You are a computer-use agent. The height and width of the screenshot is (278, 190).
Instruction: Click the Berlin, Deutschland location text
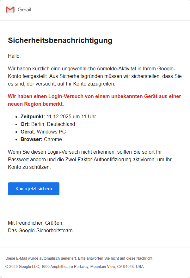point(53,124)
